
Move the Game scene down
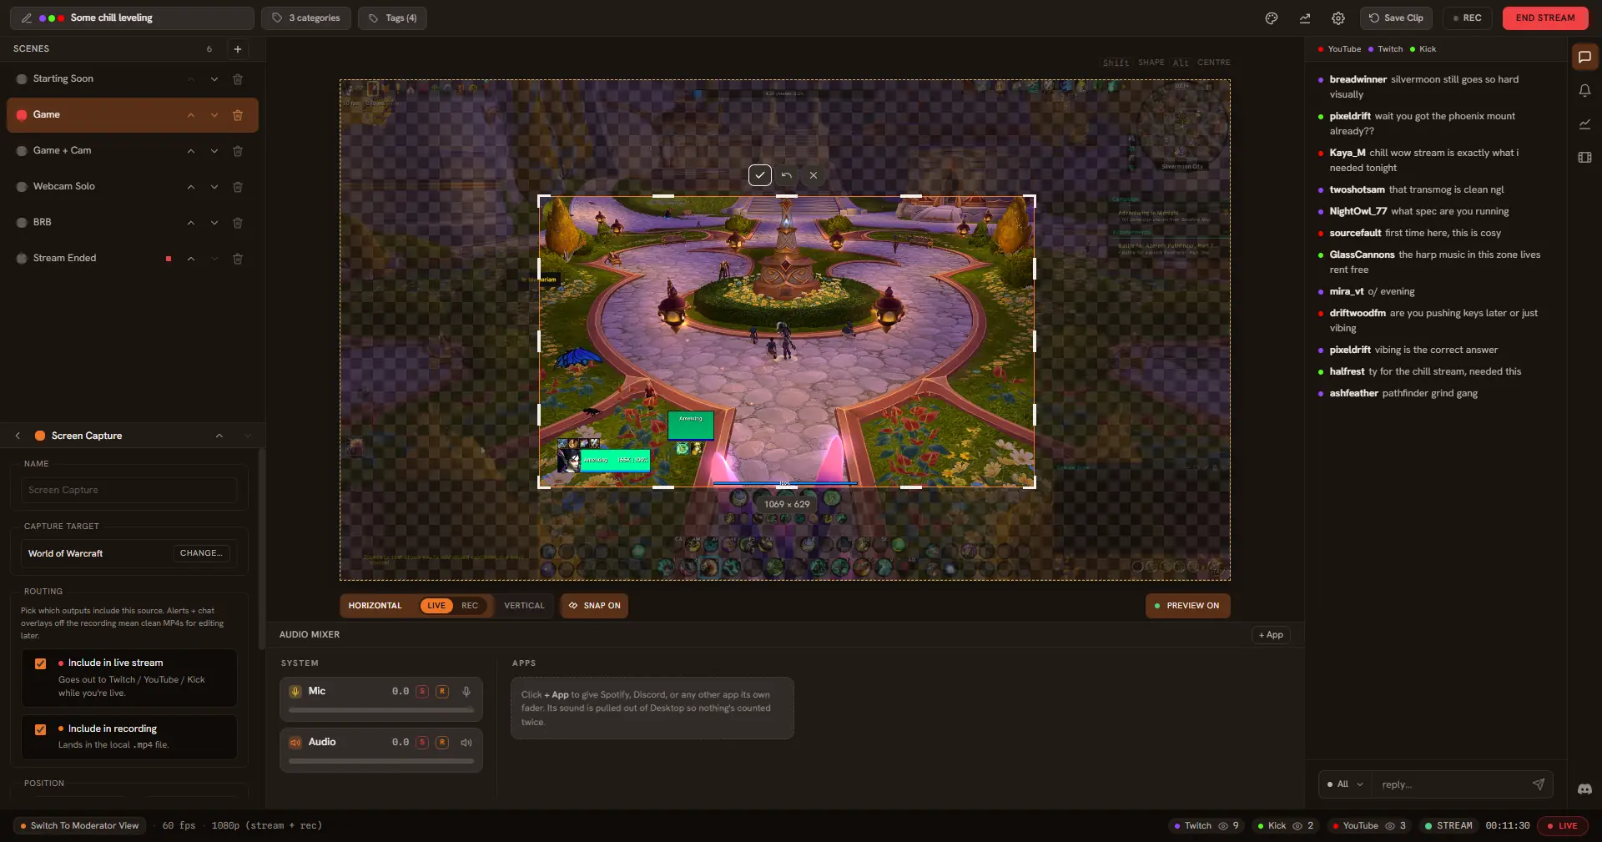point(214,115)
